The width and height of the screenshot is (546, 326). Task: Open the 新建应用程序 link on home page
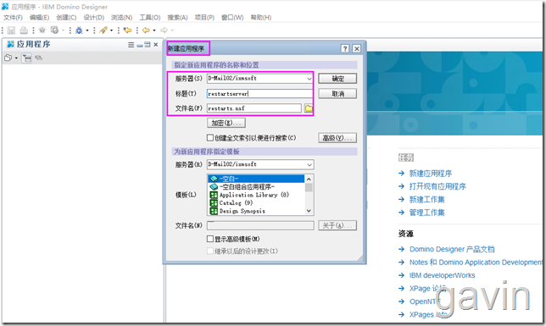coord(431,174)
